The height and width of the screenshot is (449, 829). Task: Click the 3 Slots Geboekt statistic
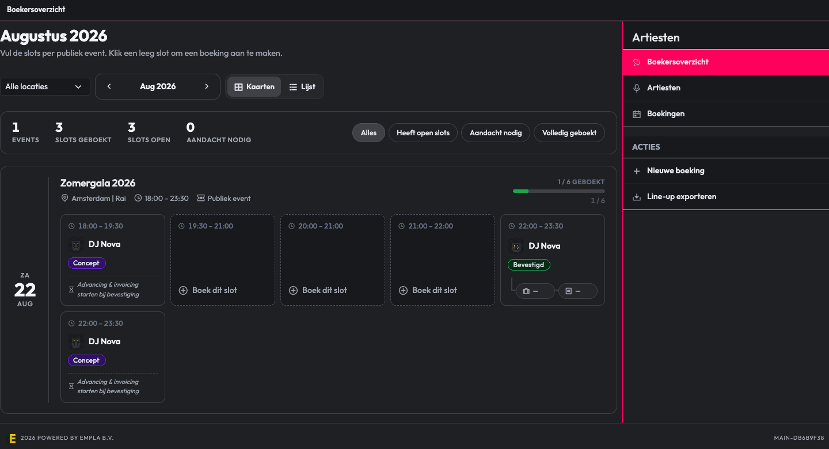(x=83, y=132)
